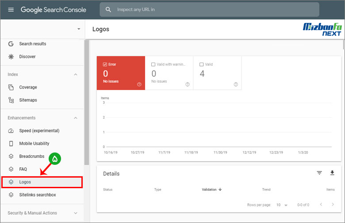
Task: Click the MizbanFa Next logo
Action: coord(322,30)
